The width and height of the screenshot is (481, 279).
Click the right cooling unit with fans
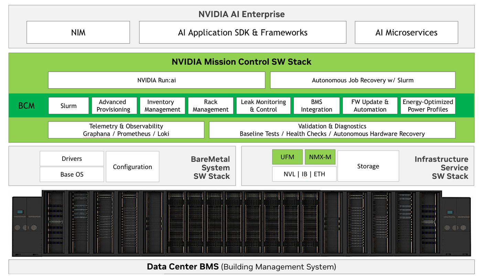pyautogui.click(x=456, y=226)
